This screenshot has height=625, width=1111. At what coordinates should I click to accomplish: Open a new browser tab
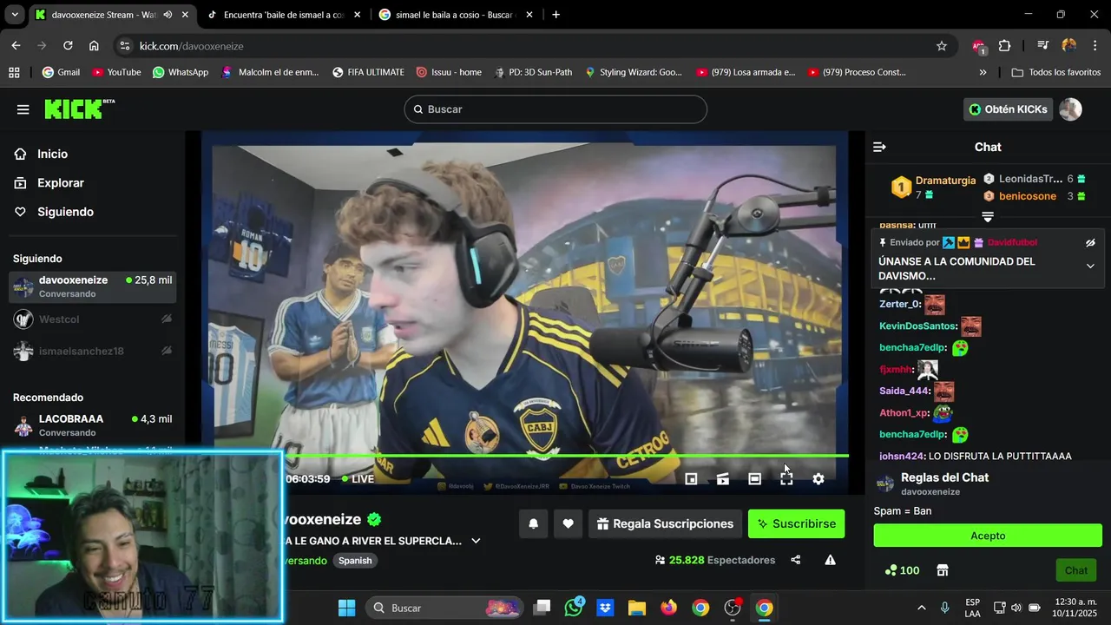tap(556, 15)
